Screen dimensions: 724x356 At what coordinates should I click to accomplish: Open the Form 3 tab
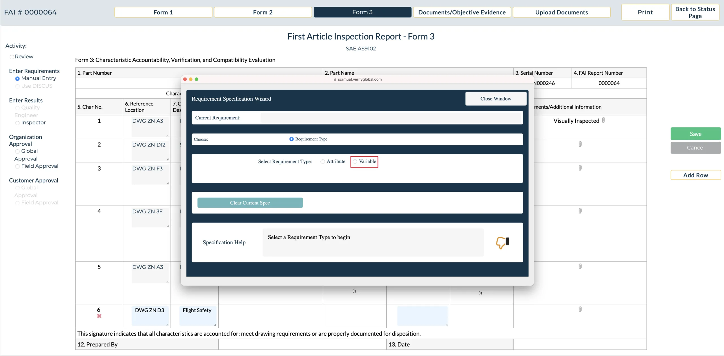tap(362, 12)
